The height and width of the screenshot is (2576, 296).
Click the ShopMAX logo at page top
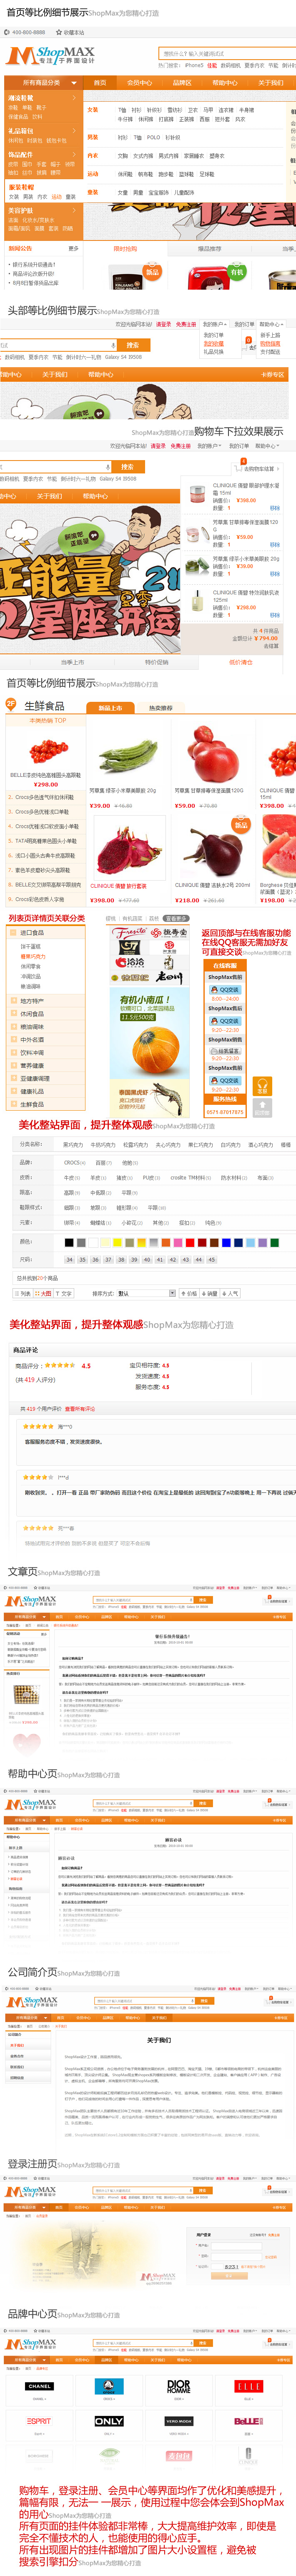(x=50, y=55)
